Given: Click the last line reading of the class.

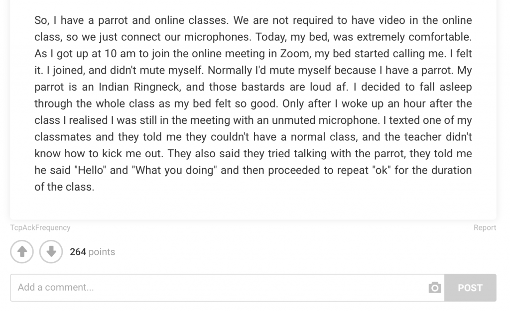Looking at the screenshot, I should (x=64, y=187).
